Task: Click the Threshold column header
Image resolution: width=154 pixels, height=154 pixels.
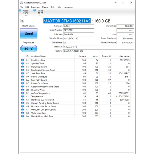Action: [106, 56]
